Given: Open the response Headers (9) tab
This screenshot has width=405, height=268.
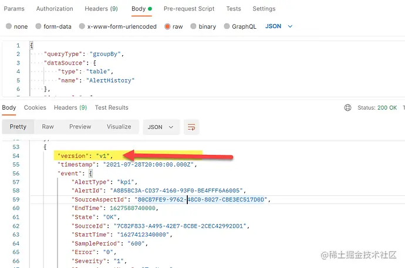Looking at the screenshot, I should click(70, 107).
